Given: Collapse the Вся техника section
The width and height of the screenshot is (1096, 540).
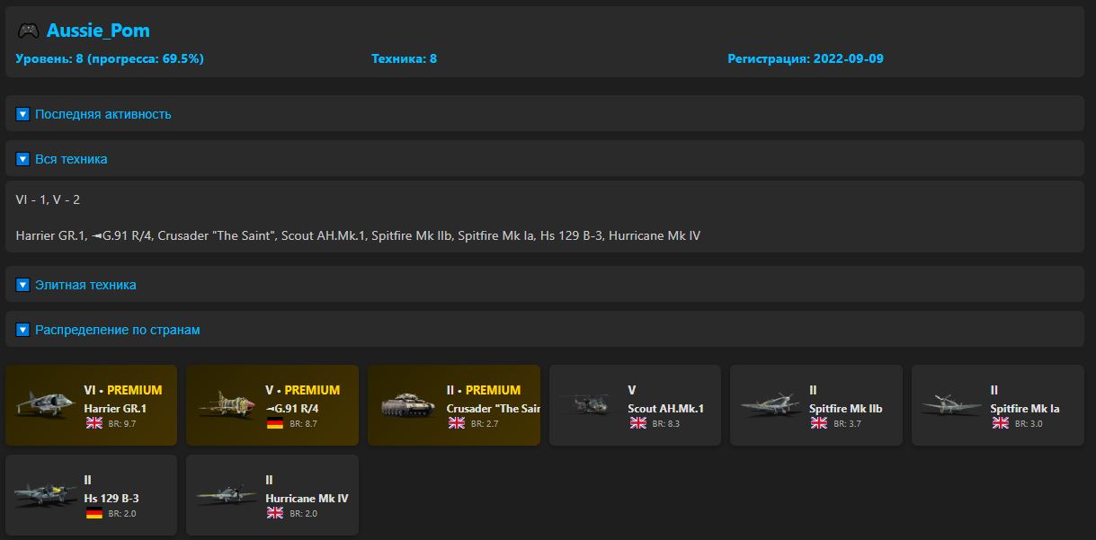Looking at the screenshot, I should pyautogui.click(x=71, y=159).
